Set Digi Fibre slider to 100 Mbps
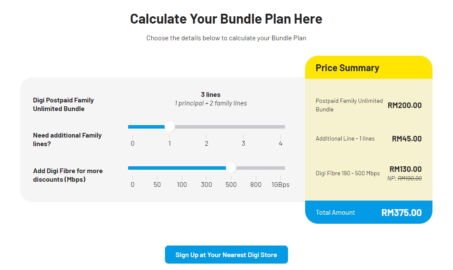The height and width of the screenshot is (270, 453). click(x=182, y=168)
